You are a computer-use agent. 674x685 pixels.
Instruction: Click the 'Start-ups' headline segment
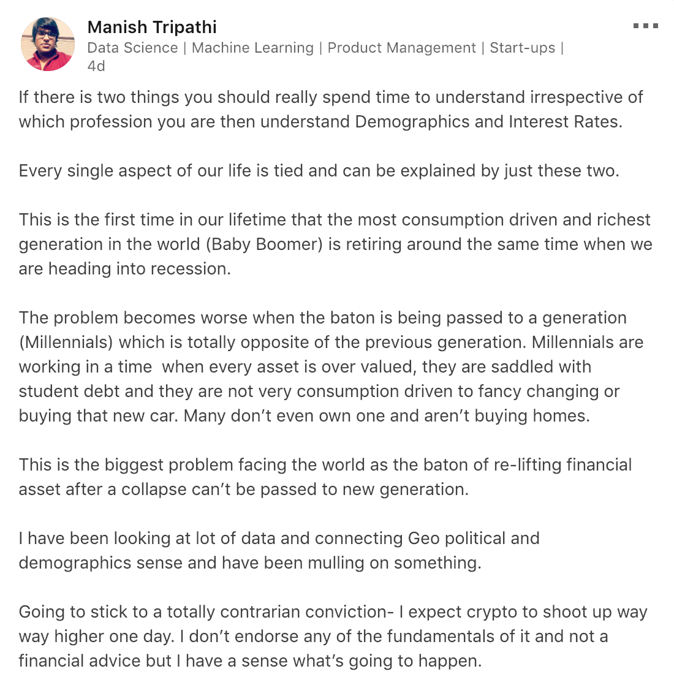[522, 48]
